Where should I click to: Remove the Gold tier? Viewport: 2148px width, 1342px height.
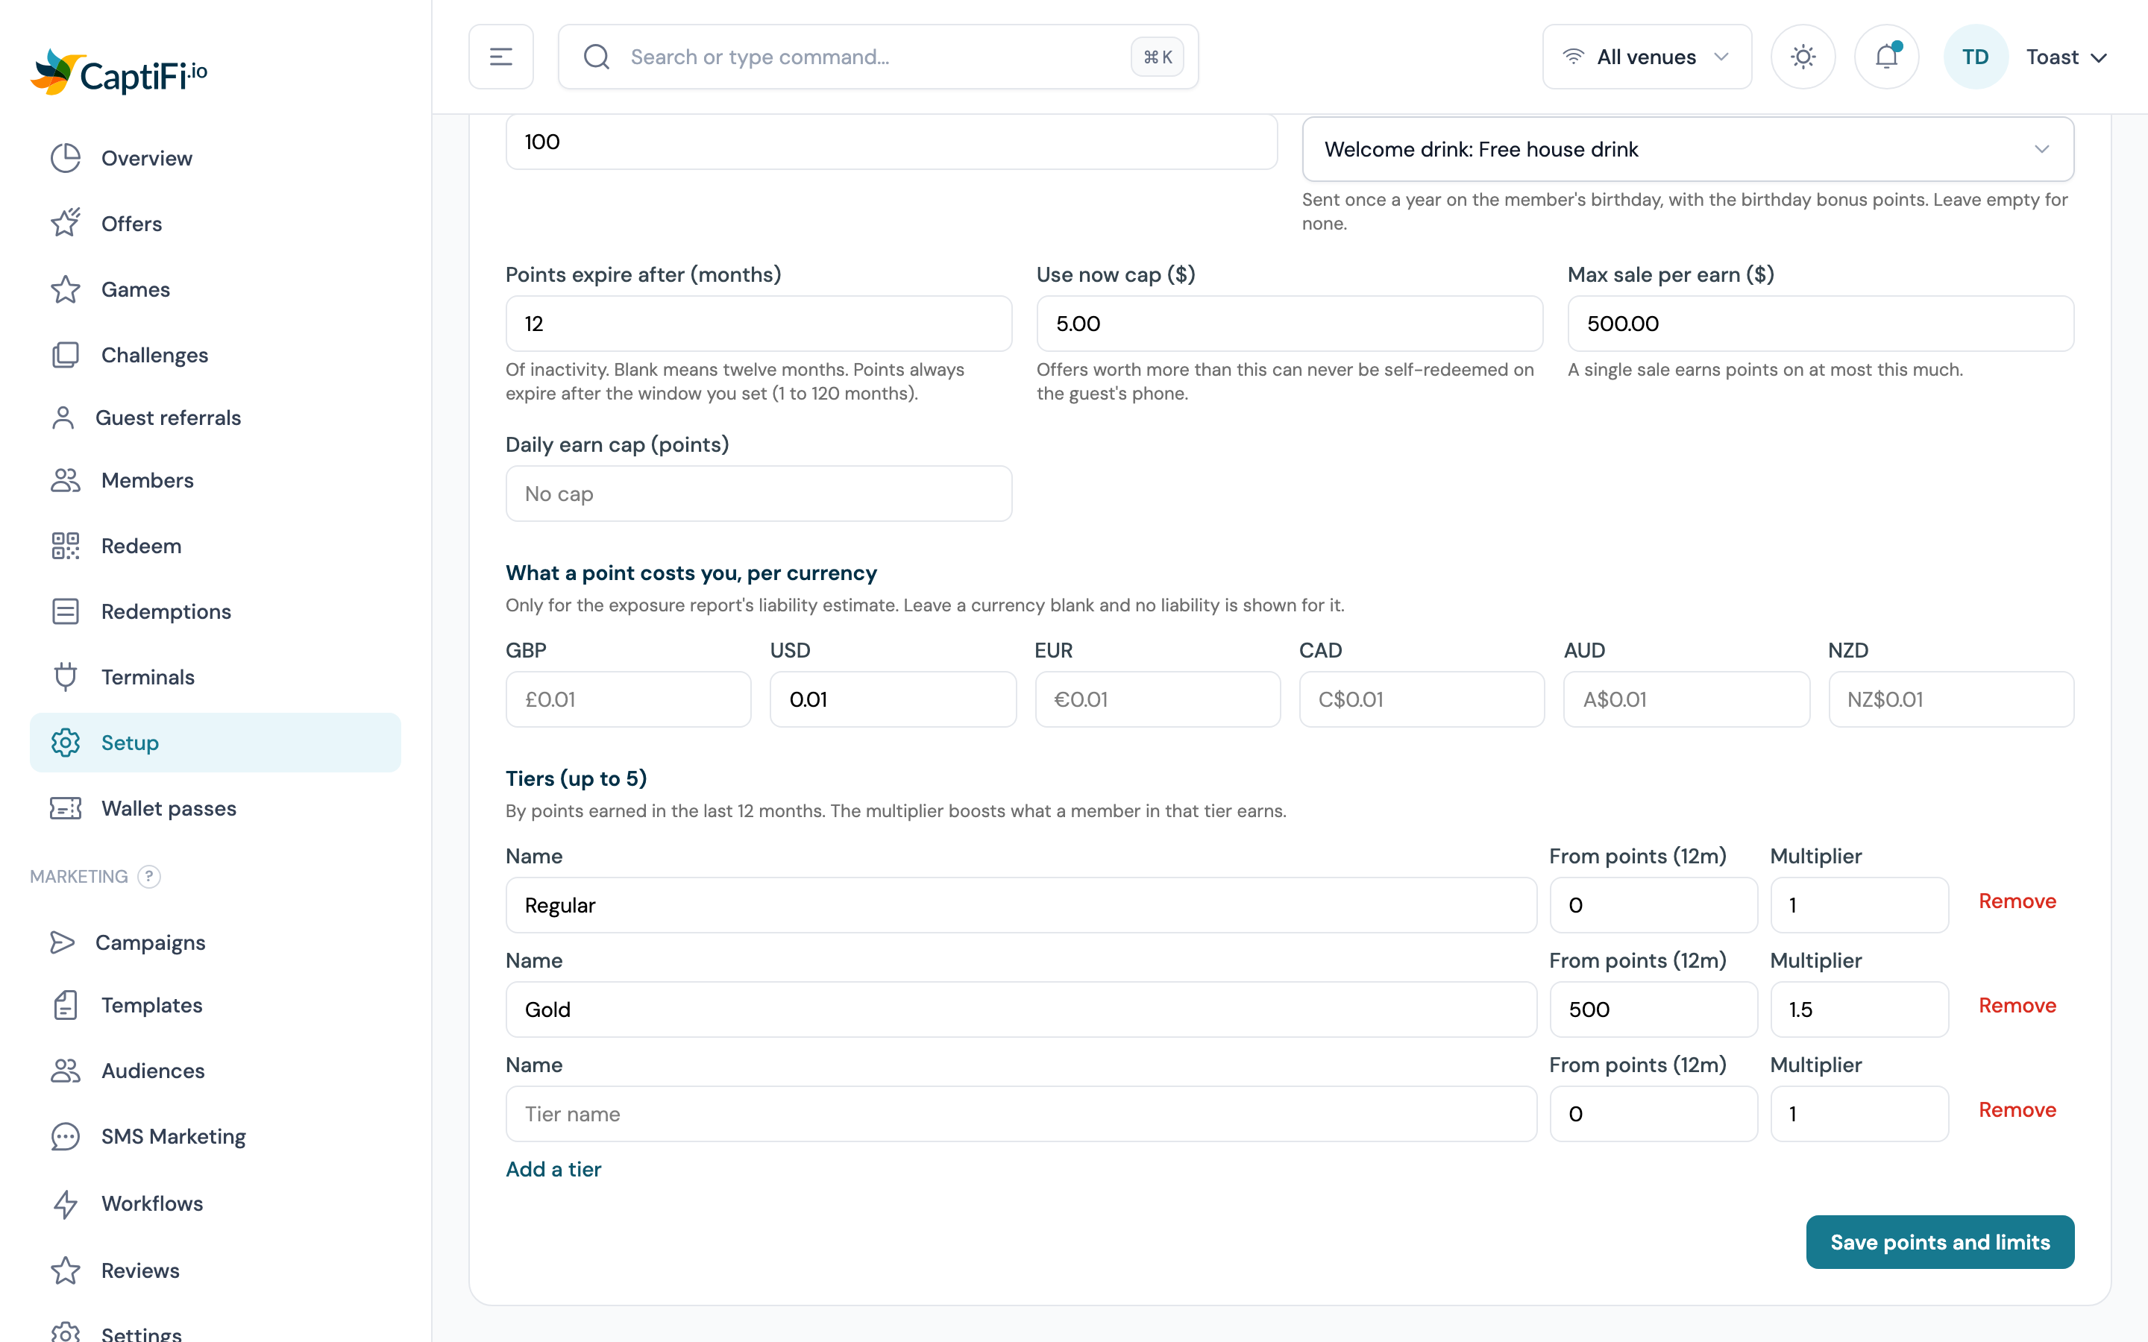click(x=2017, y=1006)
